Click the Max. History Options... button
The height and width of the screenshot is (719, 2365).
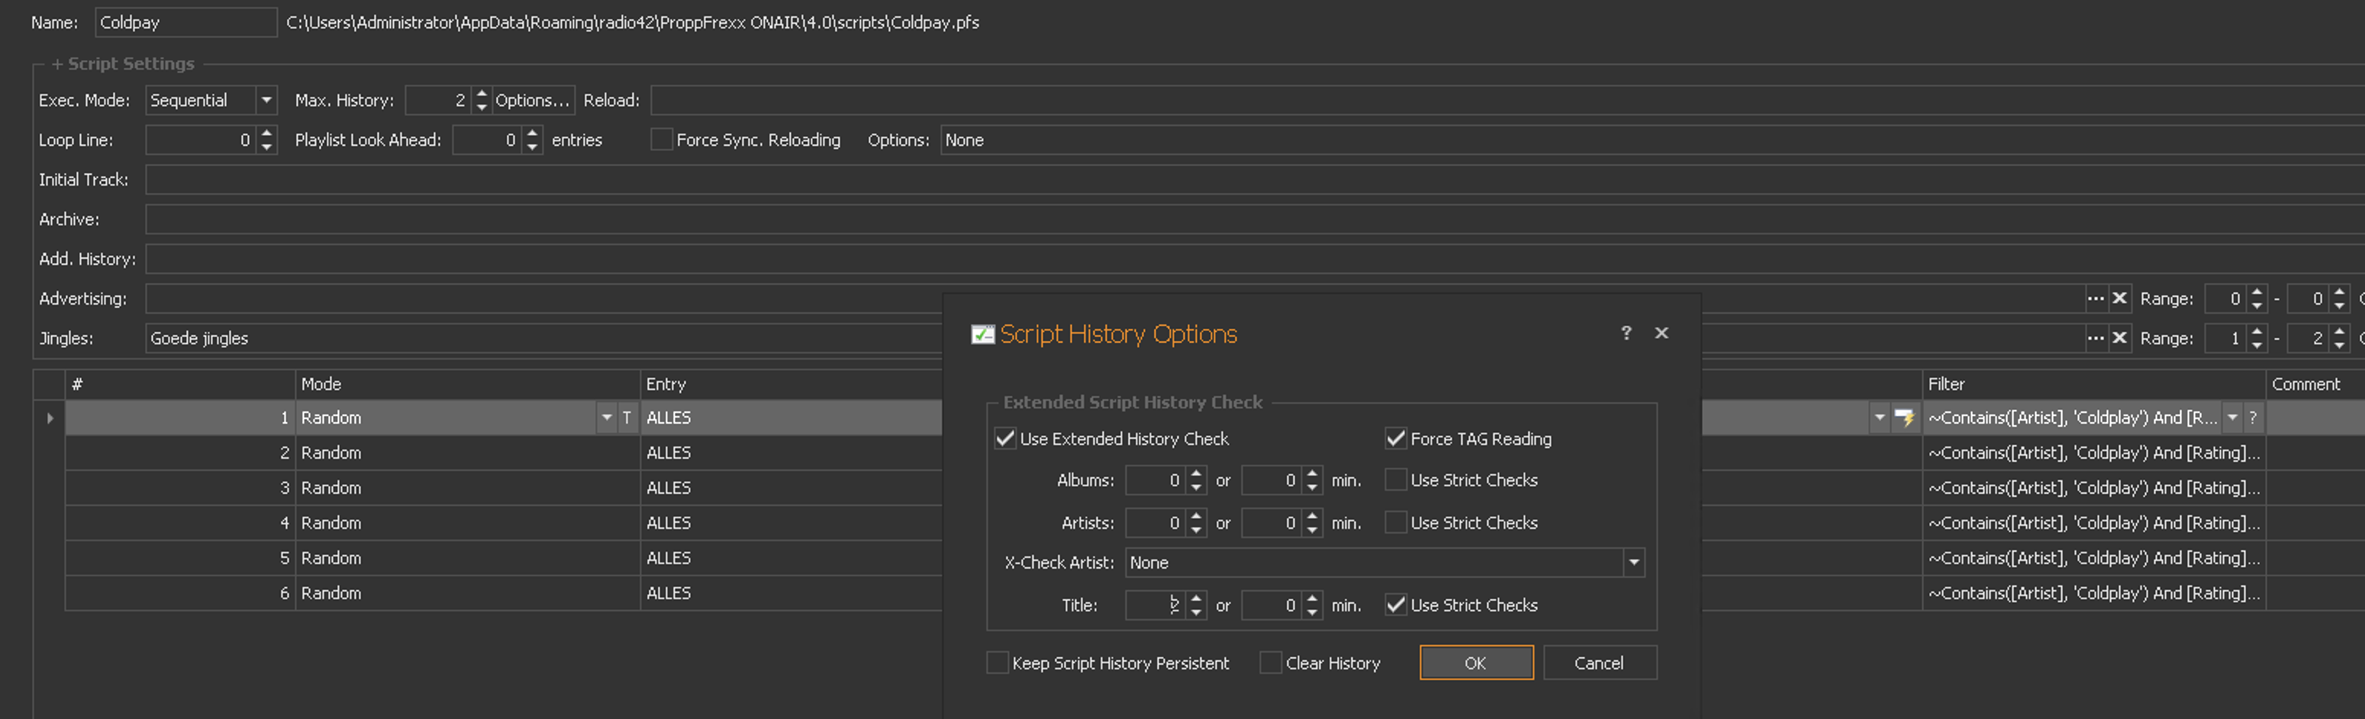(x=533, y=100)
